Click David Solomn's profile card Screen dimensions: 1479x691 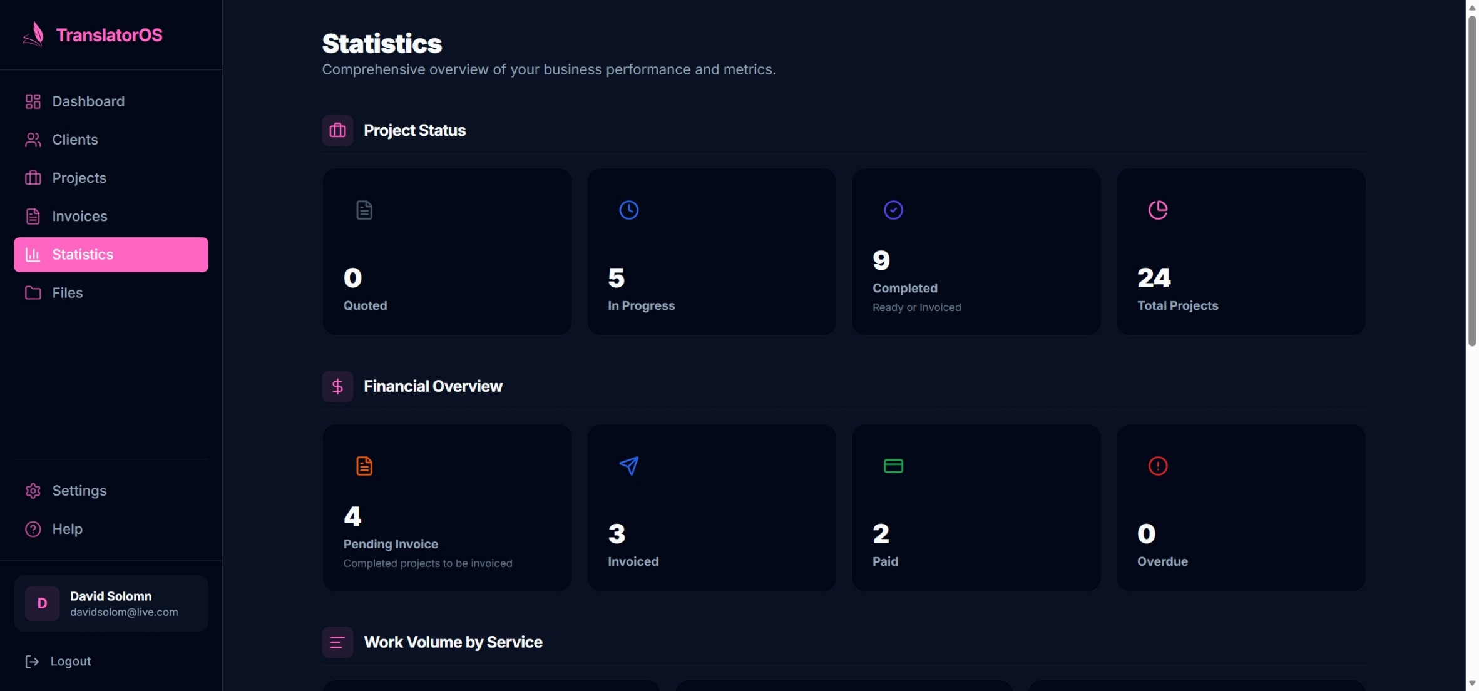110,603
